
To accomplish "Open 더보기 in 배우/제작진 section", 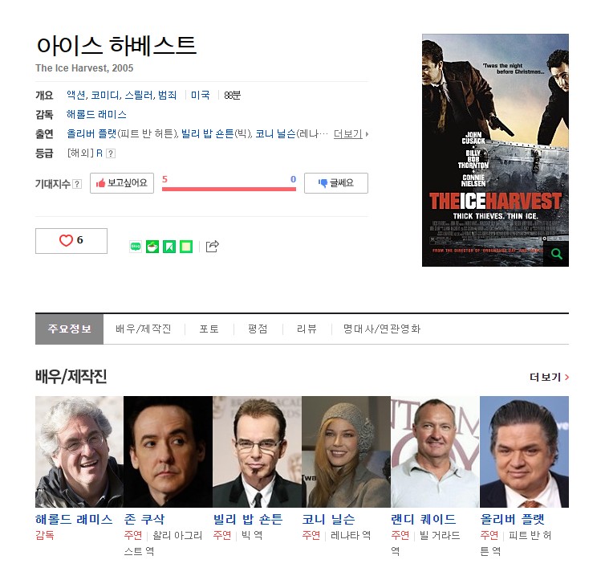I will point(549,377).
